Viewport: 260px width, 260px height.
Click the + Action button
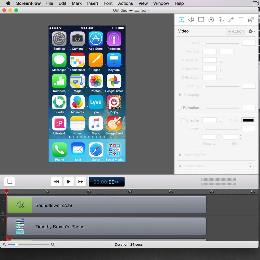point(236,31)
